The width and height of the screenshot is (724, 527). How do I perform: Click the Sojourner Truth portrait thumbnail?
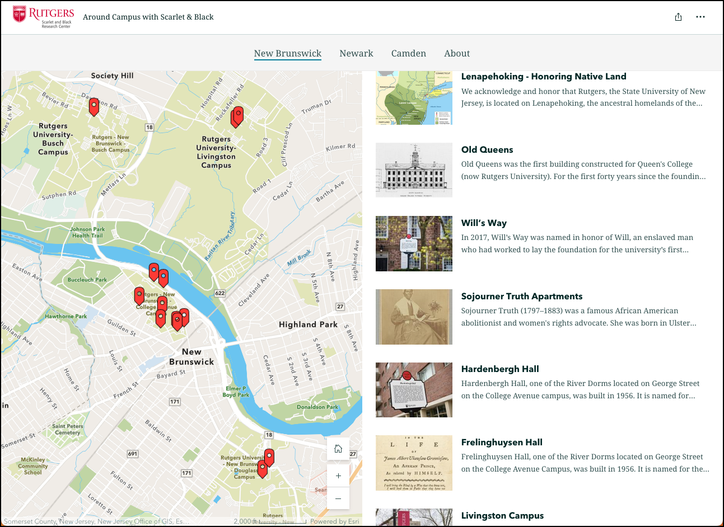click(414, 317)
